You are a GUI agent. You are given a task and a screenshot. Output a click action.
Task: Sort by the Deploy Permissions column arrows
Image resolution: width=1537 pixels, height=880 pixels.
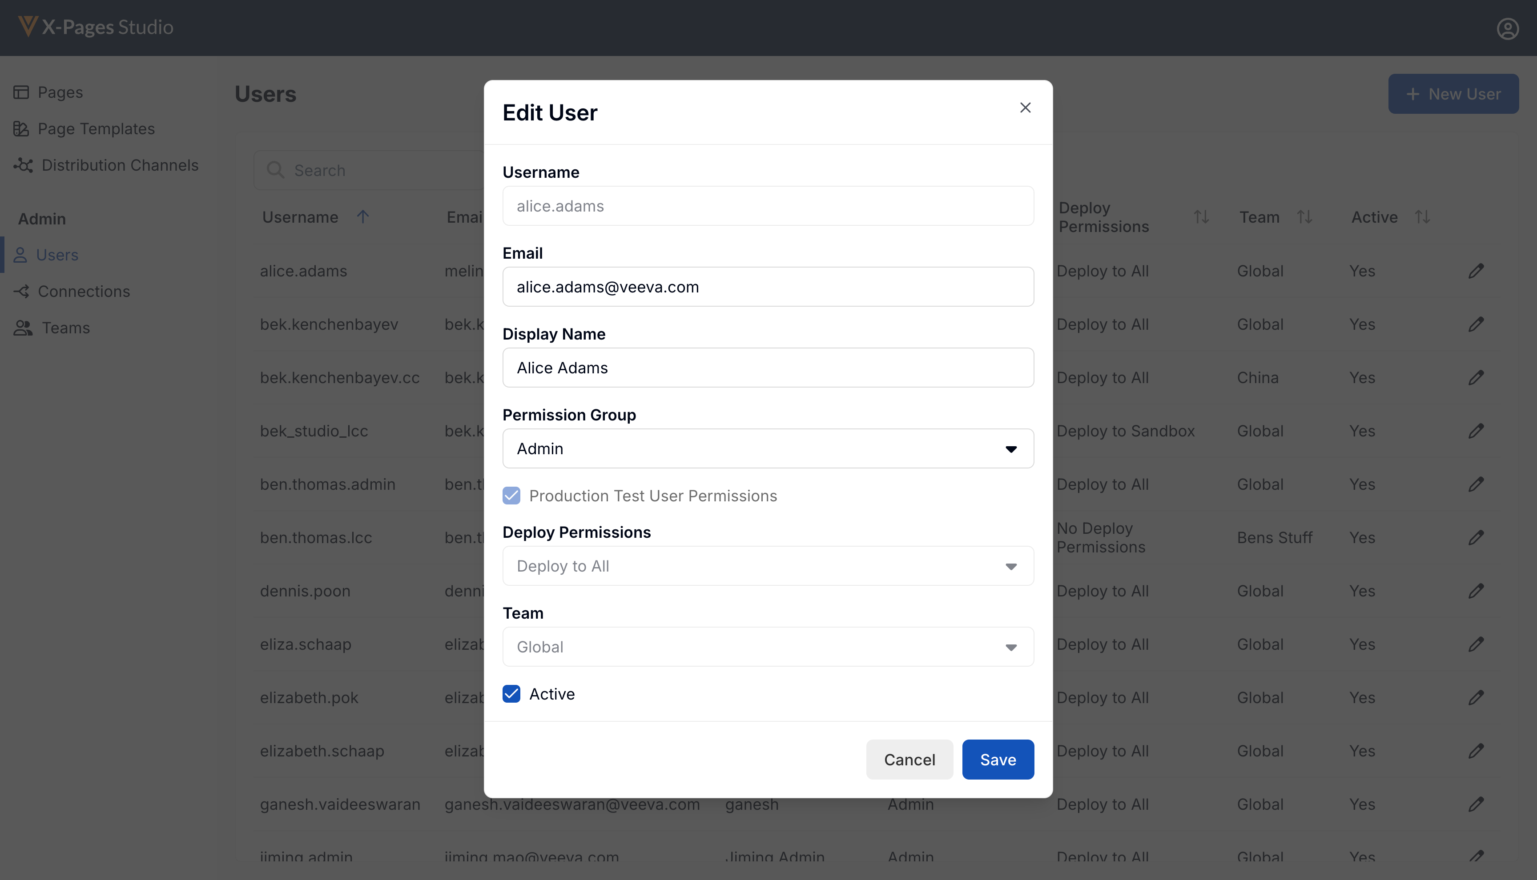(x=1201, y=217)
